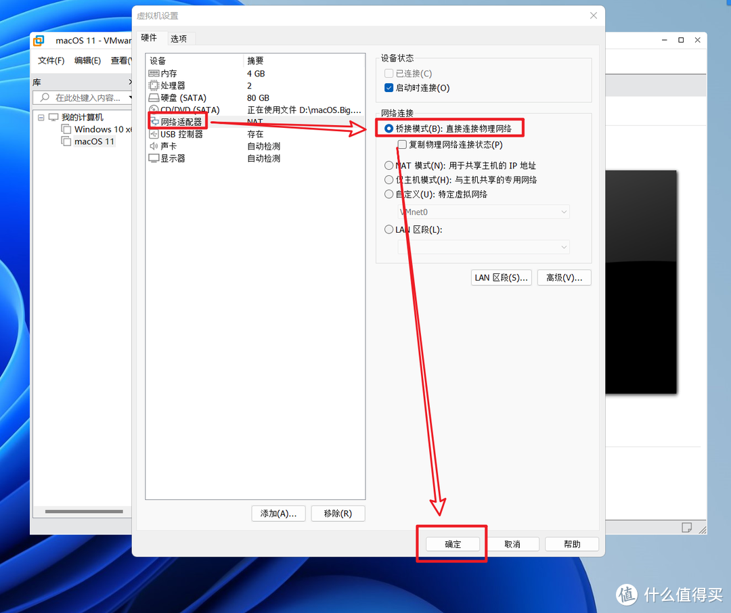Select LAN segment (LAN 区段) radio button
The image size is (731, 613).
(x=389, y=229)
